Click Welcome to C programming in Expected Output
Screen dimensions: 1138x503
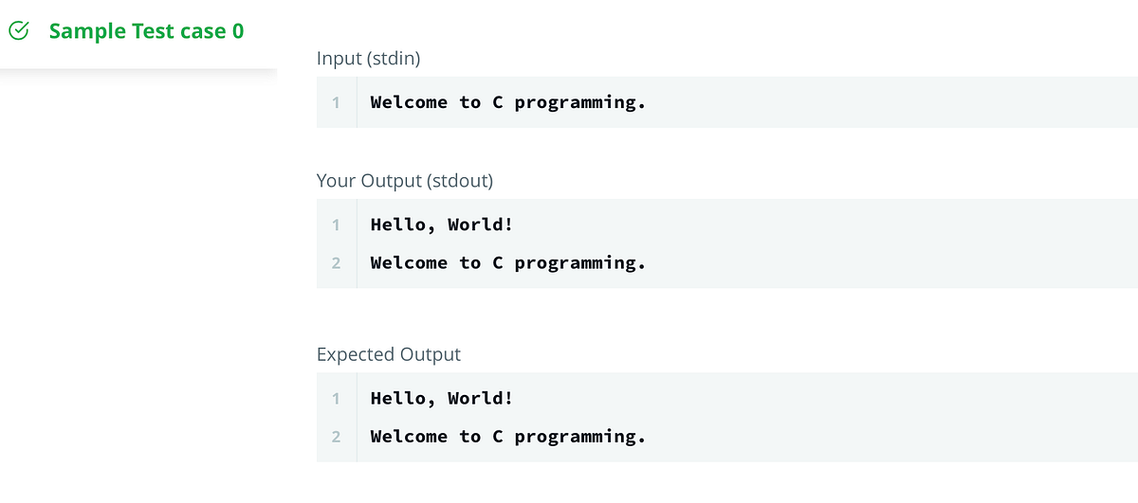coord(507,436)
